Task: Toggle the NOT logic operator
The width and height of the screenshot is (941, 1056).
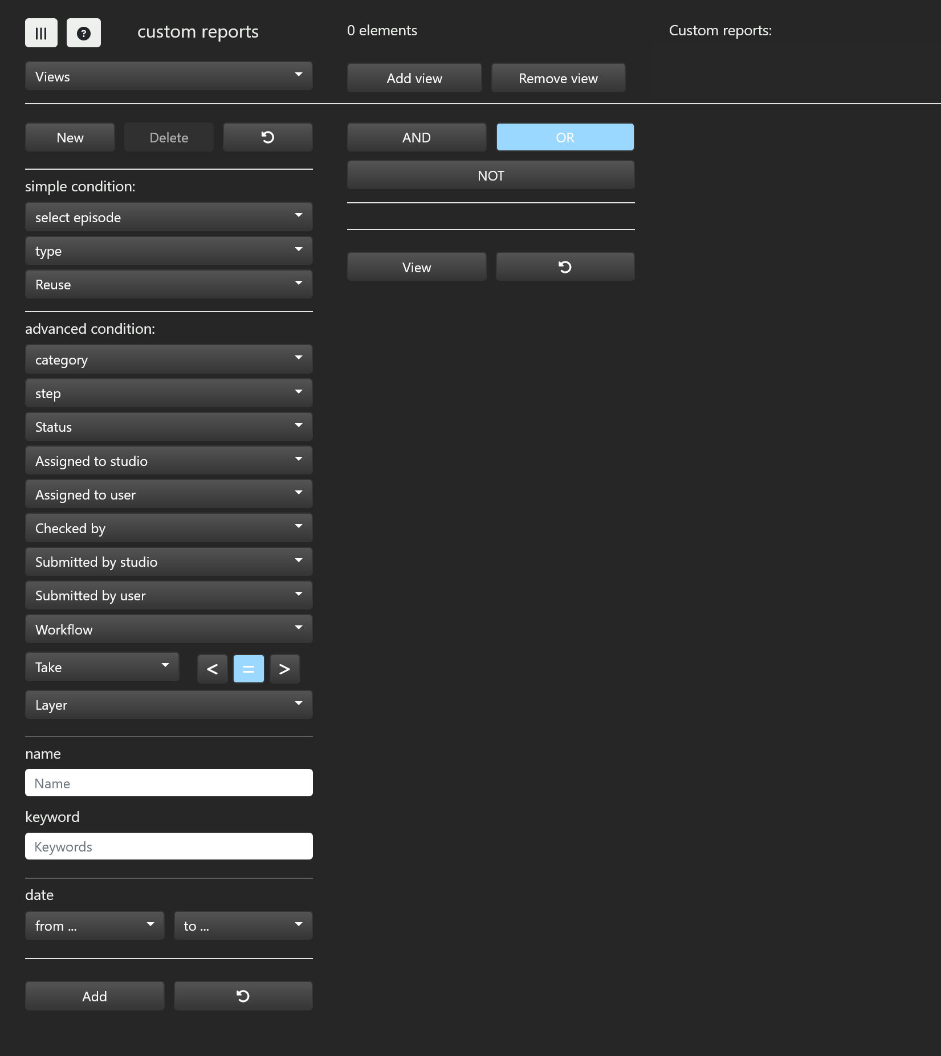Action: point(490,175)
